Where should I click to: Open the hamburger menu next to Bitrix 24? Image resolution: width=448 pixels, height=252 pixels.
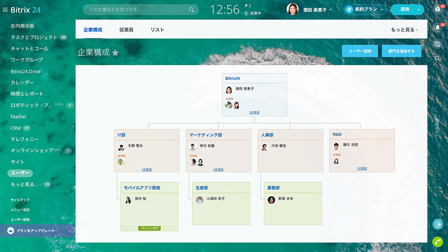pos(5,10)
